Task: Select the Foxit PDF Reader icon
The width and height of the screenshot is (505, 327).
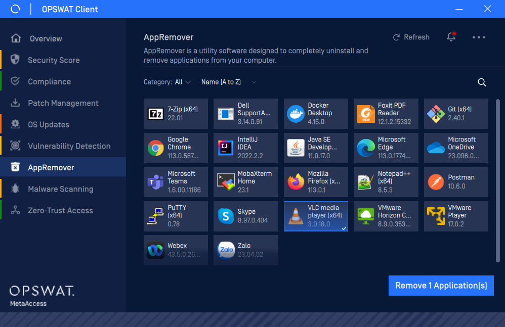Action: click(x=366, y=114)
